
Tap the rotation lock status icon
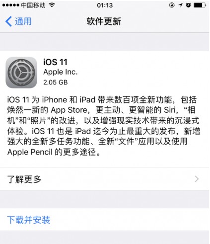click(172, 5)
